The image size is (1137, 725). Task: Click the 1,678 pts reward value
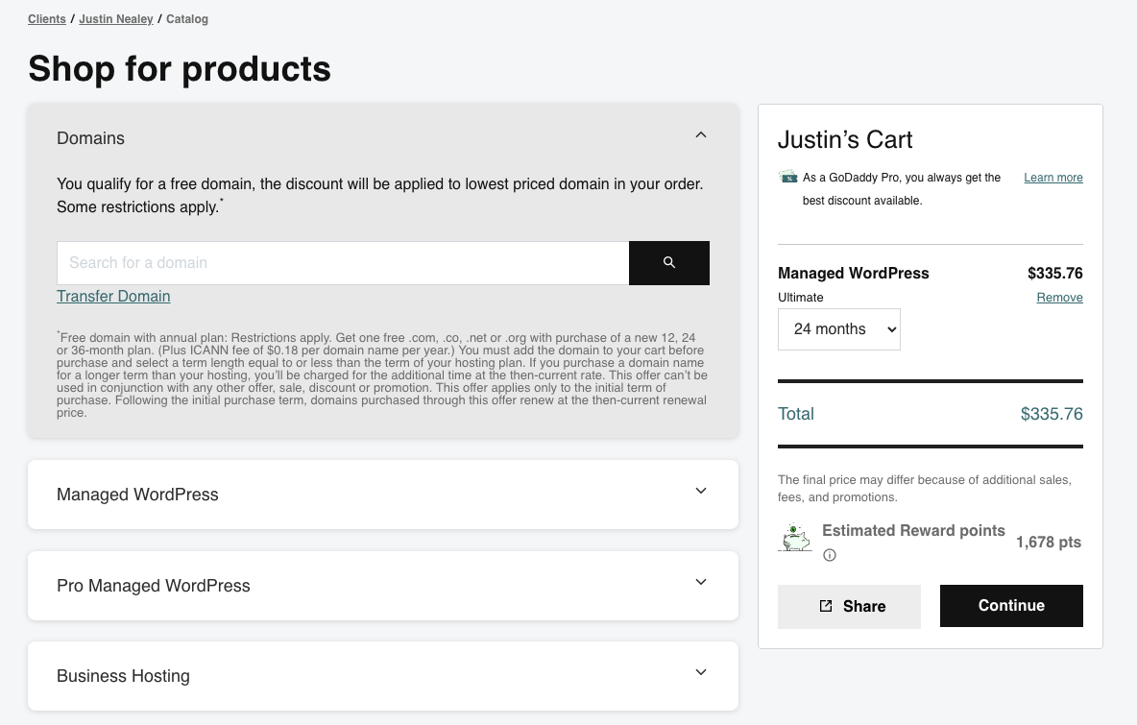click(1049, 543)
